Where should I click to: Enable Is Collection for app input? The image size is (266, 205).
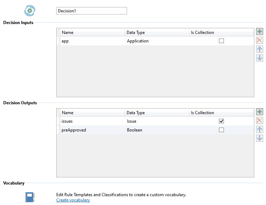[221, 41]
